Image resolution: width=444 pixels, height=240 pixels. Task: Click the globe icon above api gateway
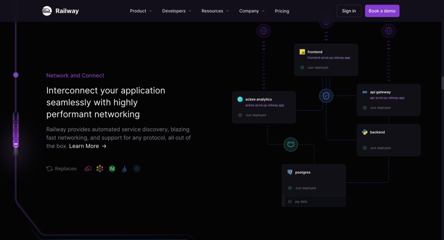(x=388, y=31)
